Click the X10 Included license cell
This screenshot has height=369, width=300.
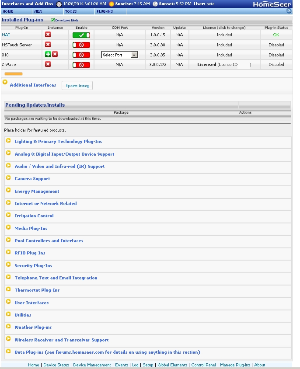tap(224, 55)
